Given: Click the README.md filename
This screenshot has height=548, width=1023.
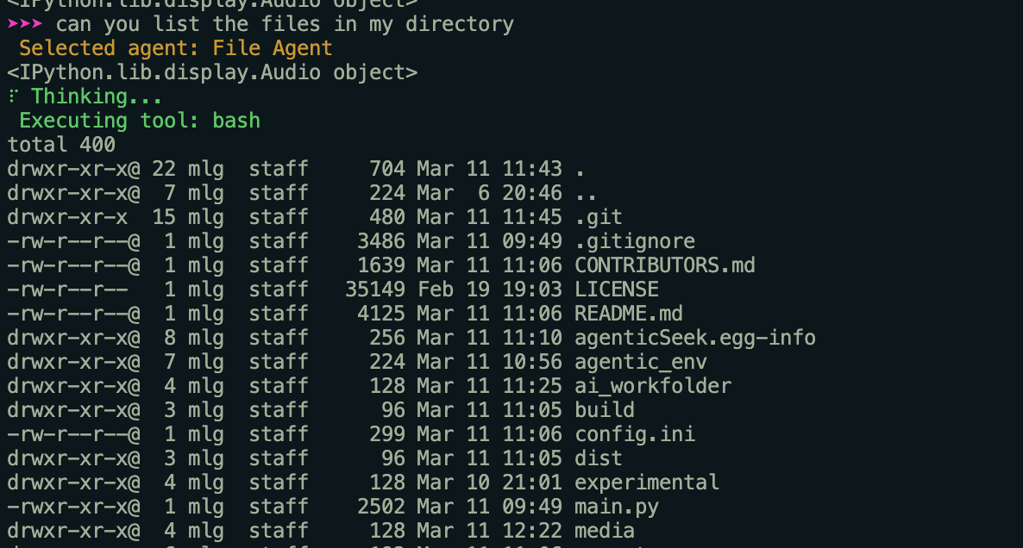Looking at the screenshot, I should pos(628,314).
